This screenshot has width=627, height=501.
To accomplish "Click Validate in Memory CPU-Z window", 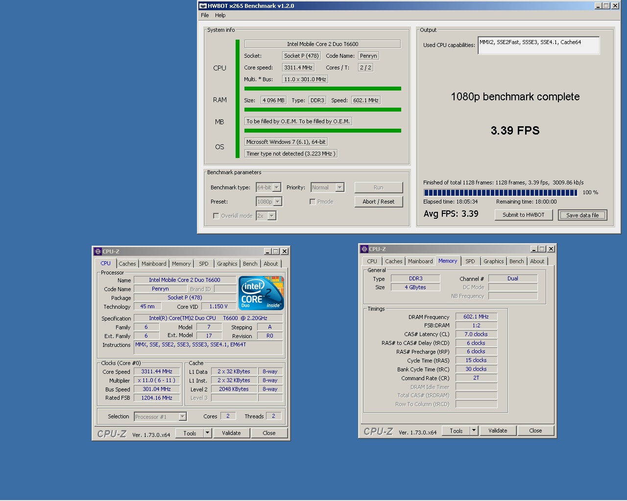I will 498,431.
